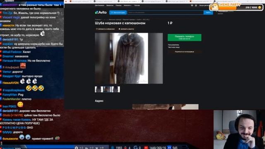Click the 'Адрес' section heading
This screenshot has width=265, height=149.
[x=99, y=101]
